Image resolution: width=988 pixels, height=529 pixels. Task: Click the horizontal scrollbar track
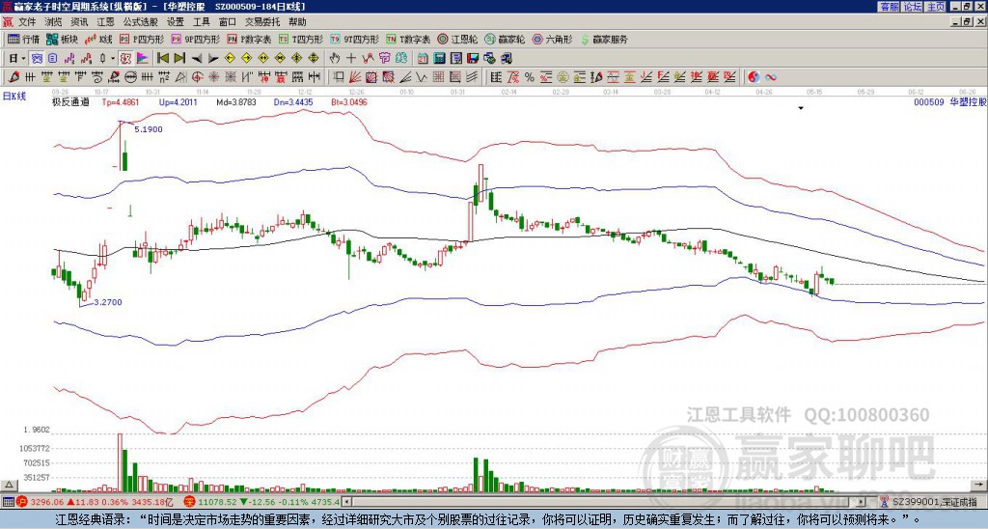[604, 502]
